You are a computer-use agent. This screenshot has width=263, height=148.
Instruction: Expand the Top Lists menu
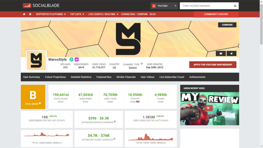(77, 14)
